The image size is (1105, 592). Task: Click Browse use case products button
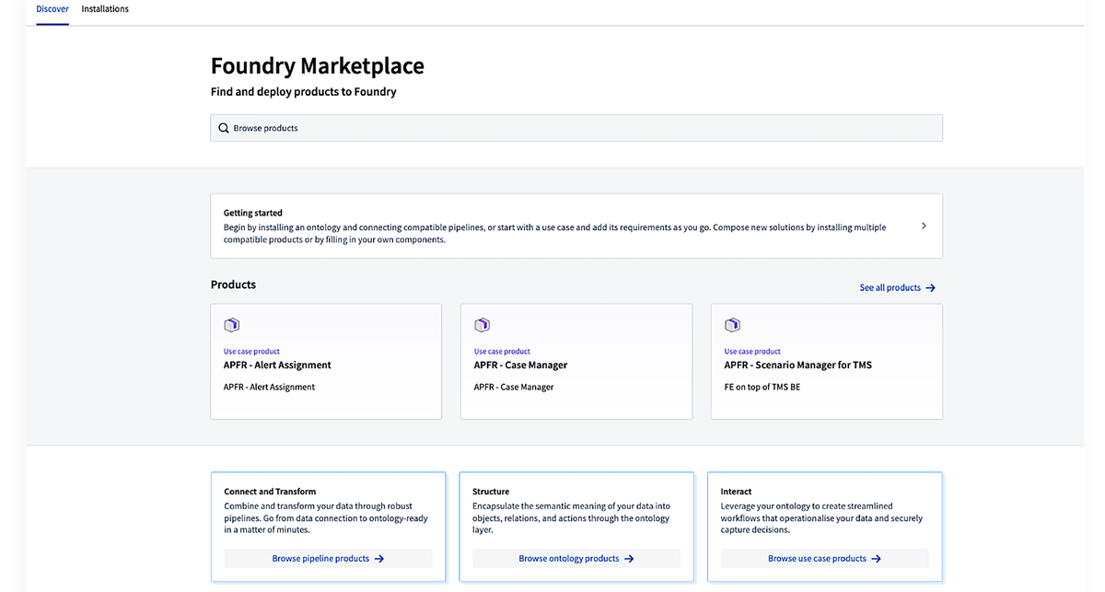(825, 559)
